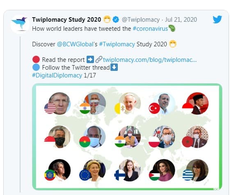Click the United States flag icon
The width and height of the screenshot is (236, 195).
coord(50,108)
